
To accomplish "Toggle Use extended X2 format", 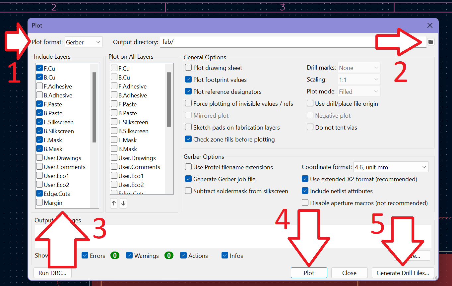I will pos(305,179).
